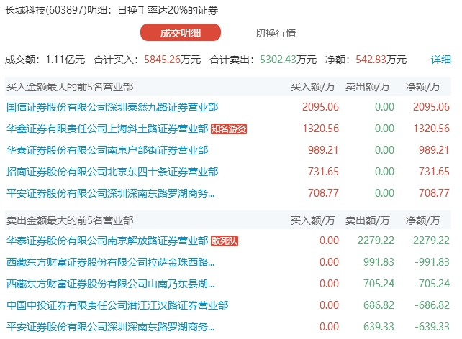
Task: Open 招商证券北京东四十条证券营业部 link
Action: tap(112, 172)
